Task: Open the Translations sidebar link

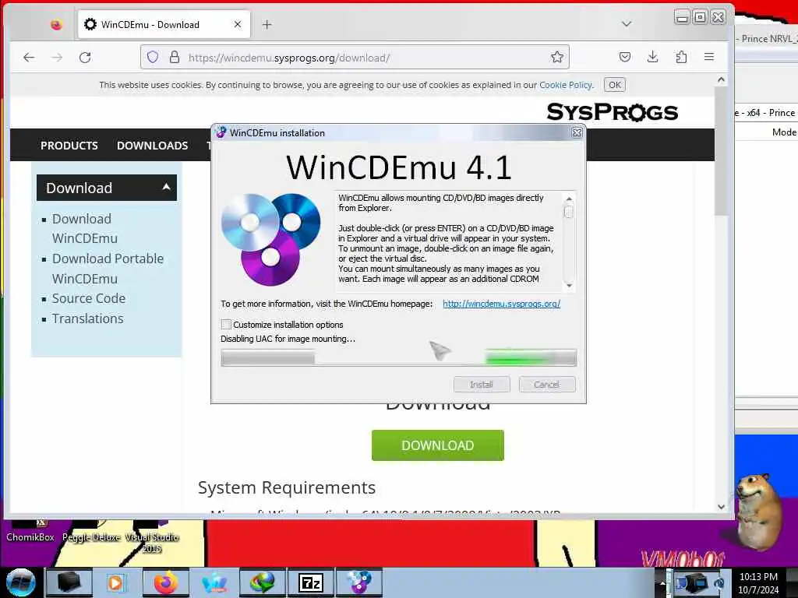Action: 87,318
